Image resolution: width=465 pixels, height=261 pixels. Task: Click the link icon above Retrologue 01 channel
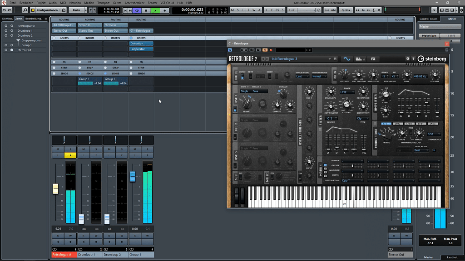pos(54,249)
